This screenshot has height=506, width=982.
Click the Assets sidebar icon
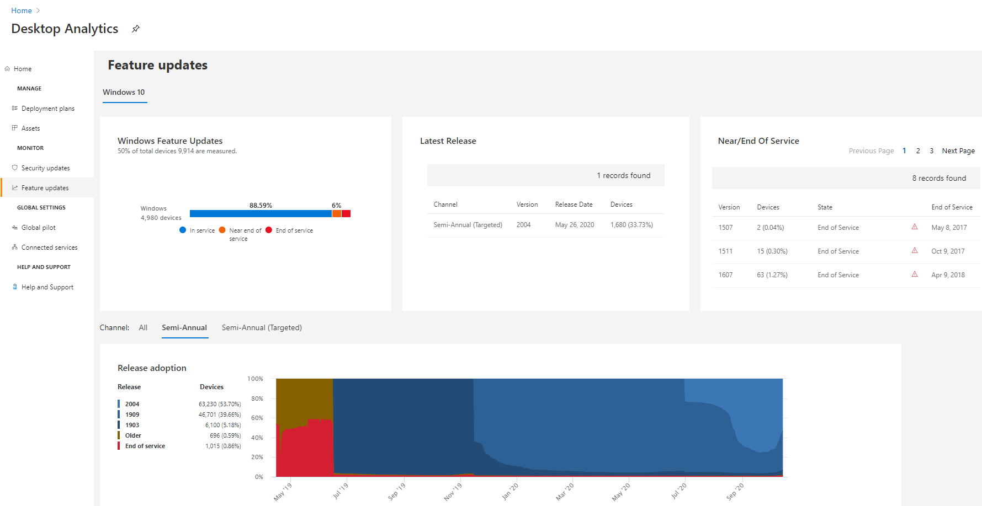[x=15, y=128]
